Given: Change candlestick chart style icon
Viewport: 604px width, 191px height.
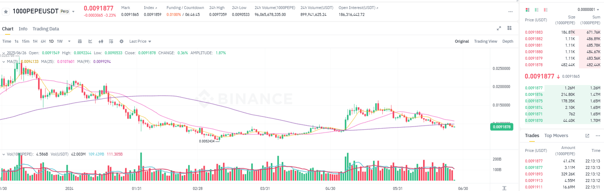Looking at the screenshot, I should (101, 41).
